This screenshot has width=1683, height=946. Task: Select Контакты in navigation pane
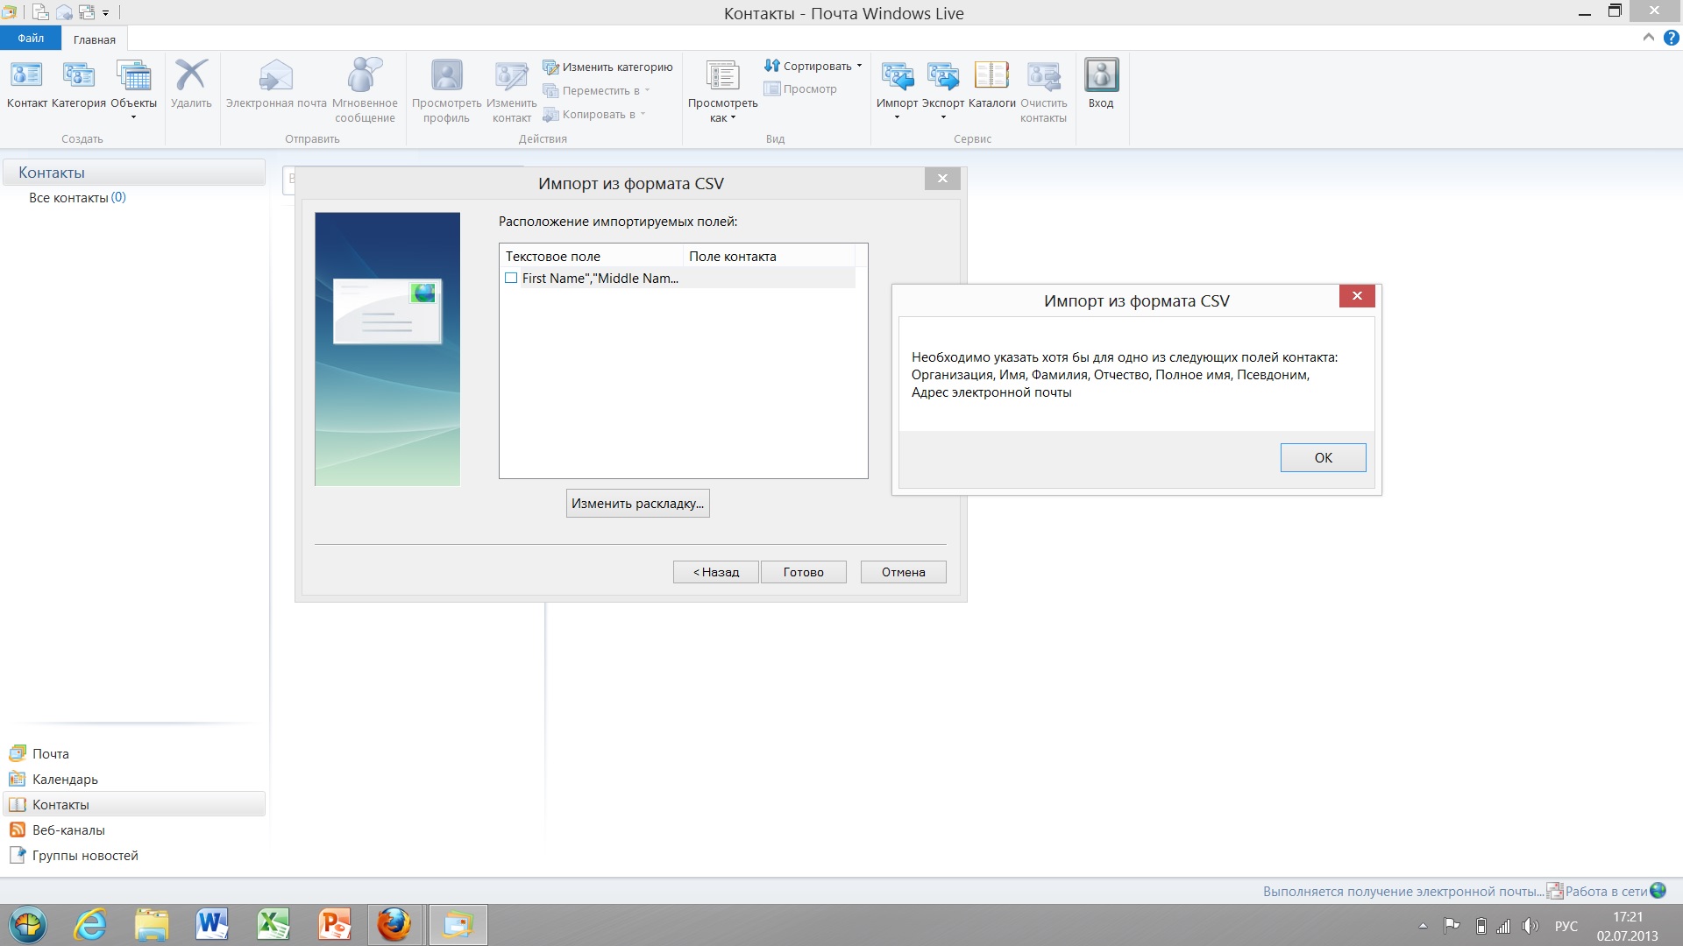pos(134,804)
